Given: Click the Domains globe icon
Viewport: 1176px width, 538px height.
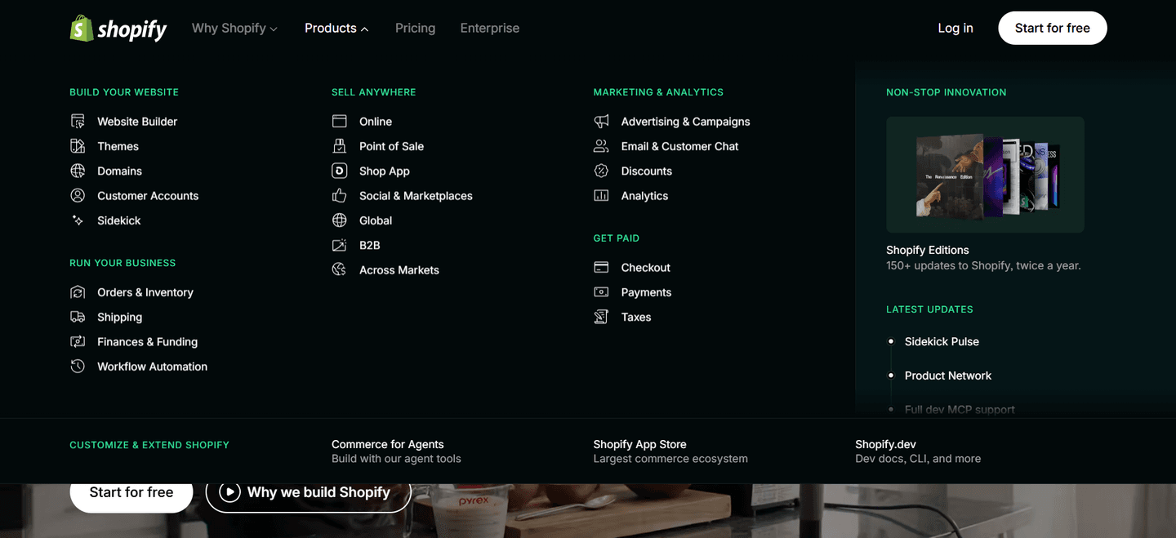Looking at the screenshot, I should (78, 171).
